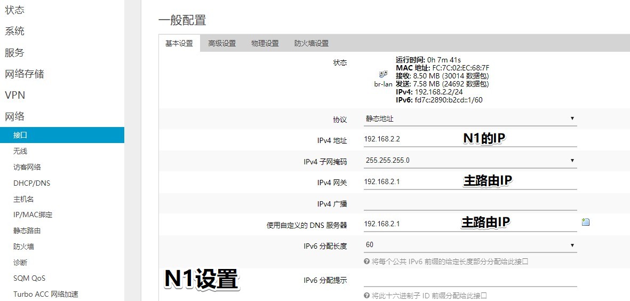
Task: Click the add DNS server icon
Action: click(585, 222)
